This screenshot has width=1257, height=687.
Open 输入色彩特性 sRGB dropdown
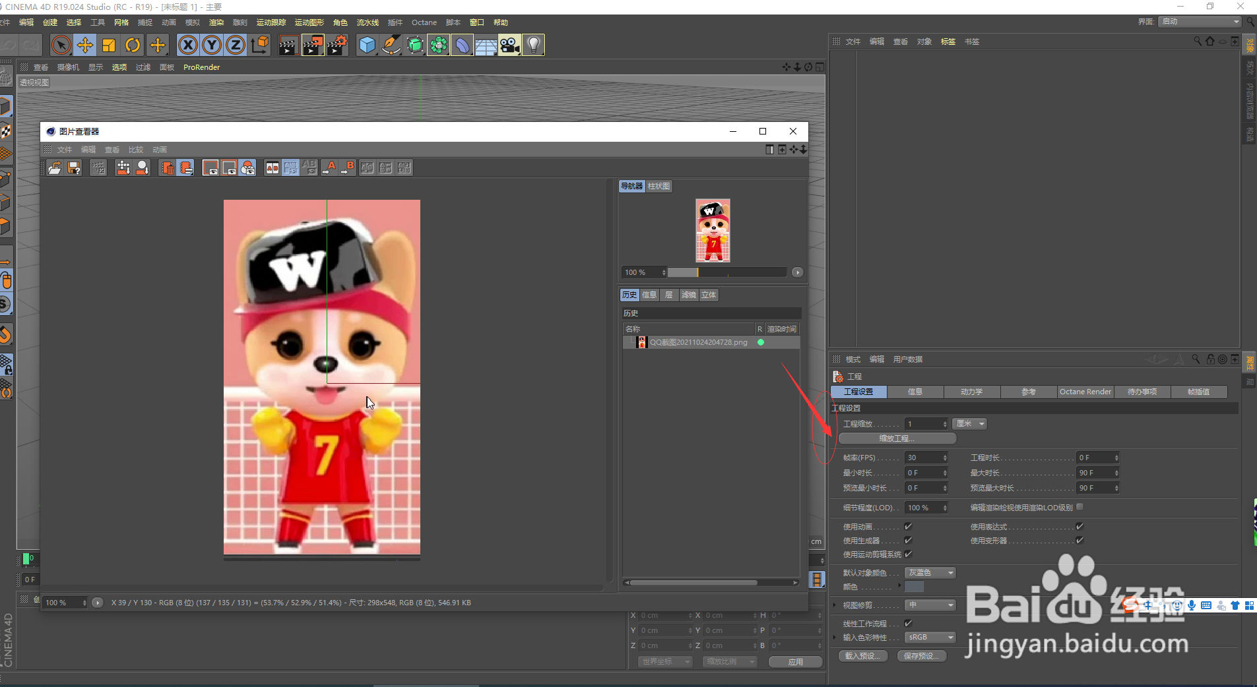pos(930,638)
